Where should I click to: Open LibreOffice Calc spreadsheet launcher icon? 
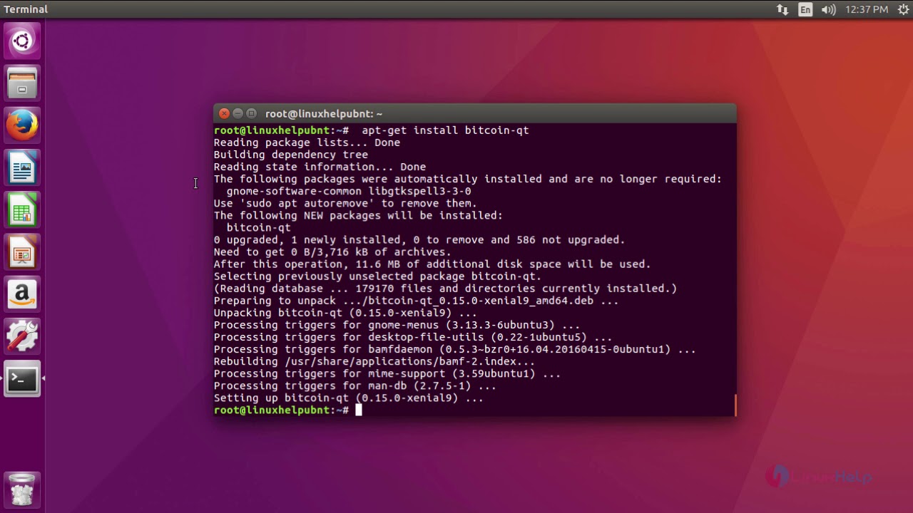22,210
